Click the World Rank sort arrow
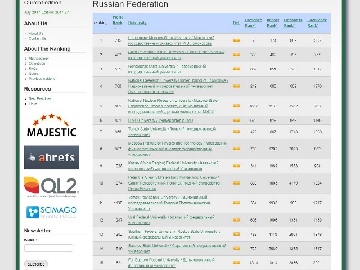 pyautogui.click(x=118, y=28)
